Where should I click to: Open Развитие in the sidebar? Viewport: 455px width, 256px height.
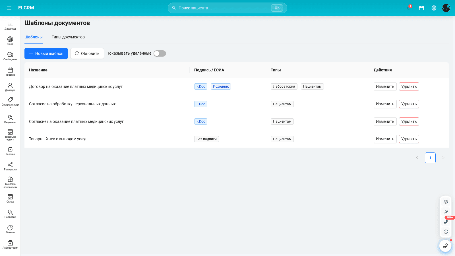click(10, 214)
